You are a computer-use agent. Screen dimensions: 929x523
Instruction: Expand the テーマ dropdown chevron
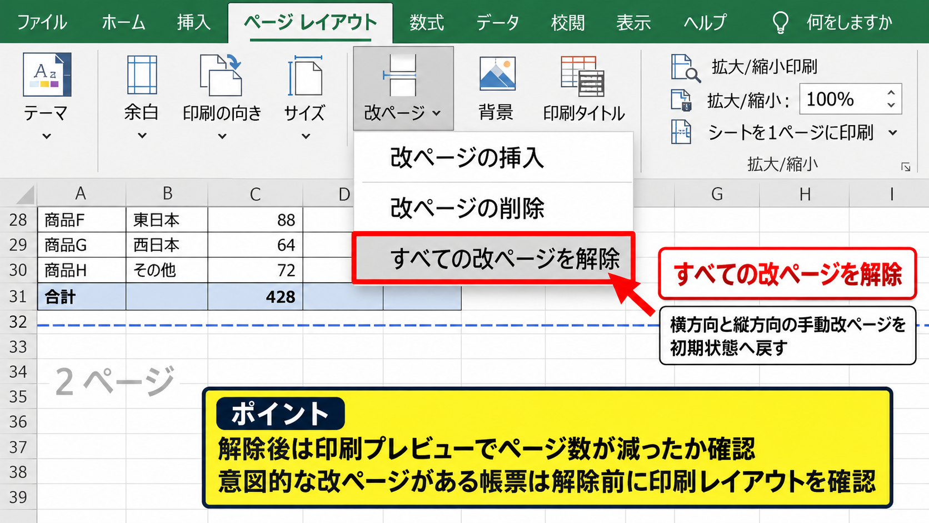point(47,136)
